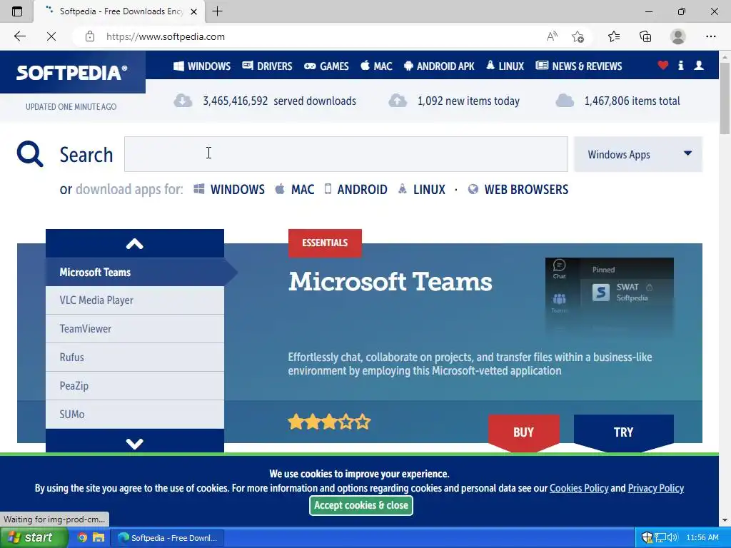Open file explorer from quick launch

pyautogui.click(x=99, y=538)
